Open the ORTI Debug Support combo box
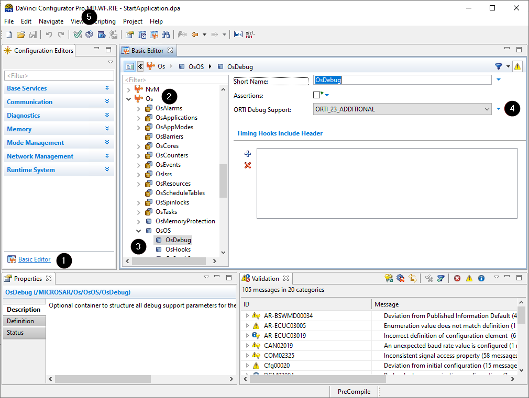The height and width of the screenshot is (398, 529). [402, 109]
